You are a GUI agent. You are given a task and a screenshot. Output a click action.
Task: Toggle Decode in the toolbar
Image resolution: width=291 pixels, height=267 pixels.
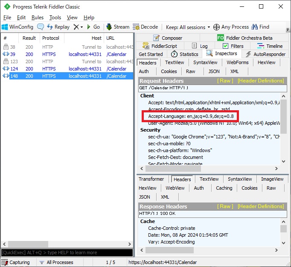(145, 27)
